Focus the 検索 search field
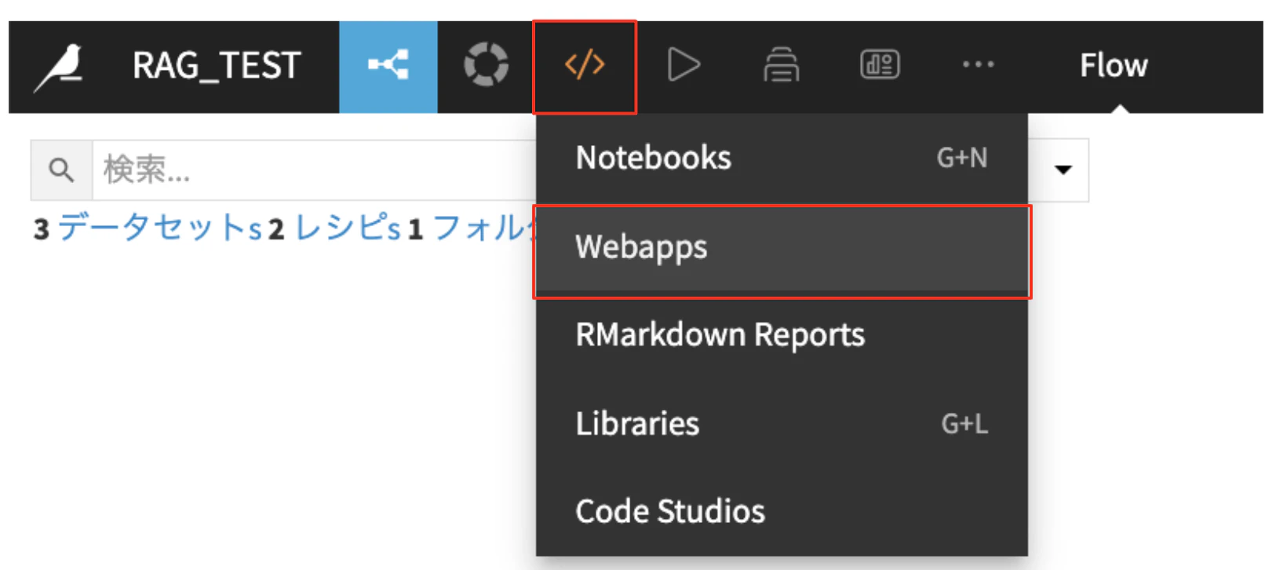Screen dimensions: 1276x570 (314, 170)
